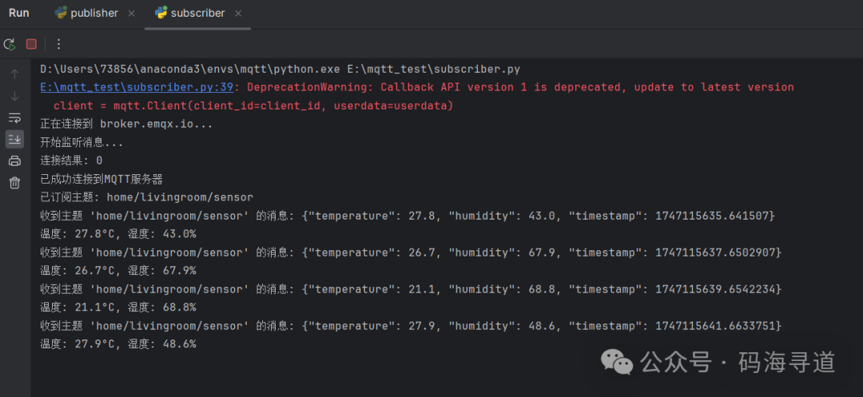This screenshot has width=863, height=397.
Task: Clear all console output with trash icon
Action: click(x=15, y=183)
